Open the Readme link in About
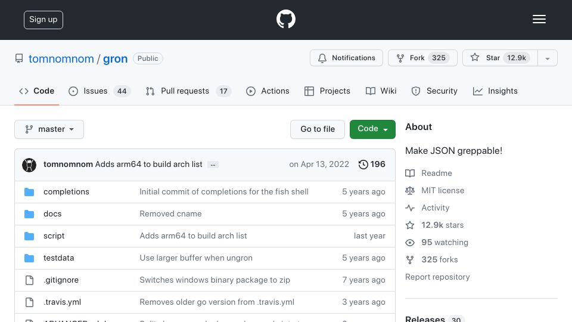Screen dimensions: 572x322 (x=436, y=173)
